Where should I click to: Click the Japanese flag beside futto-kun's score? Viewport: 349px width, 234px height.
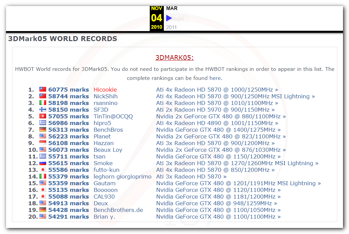(x=43, y=170)
